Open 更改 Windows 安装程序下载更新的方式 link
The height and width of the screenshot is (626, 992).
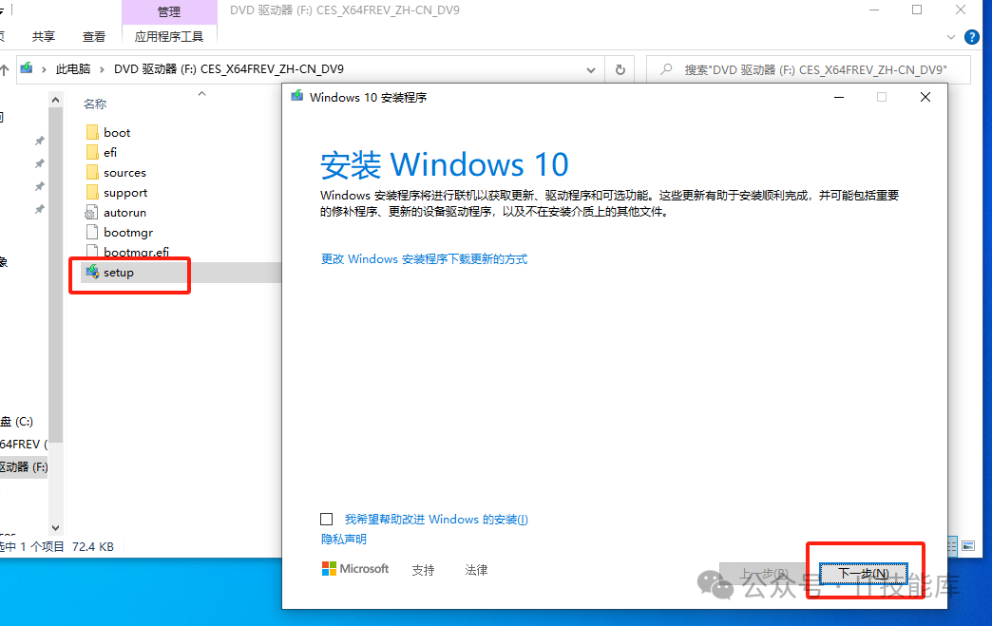pos(424,259)
